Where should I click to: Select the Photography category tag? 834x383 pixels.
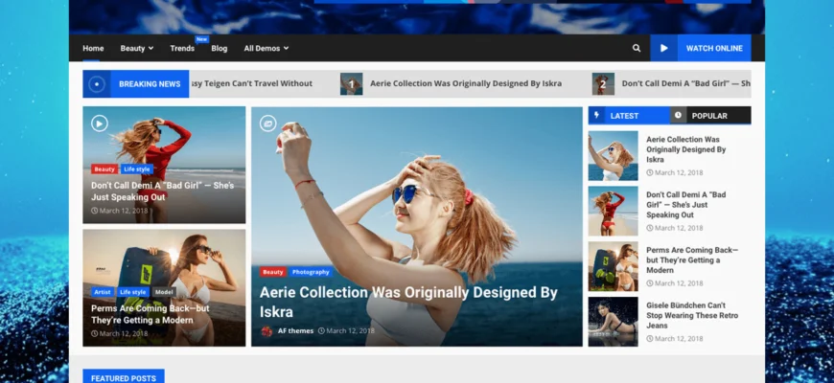311,272
